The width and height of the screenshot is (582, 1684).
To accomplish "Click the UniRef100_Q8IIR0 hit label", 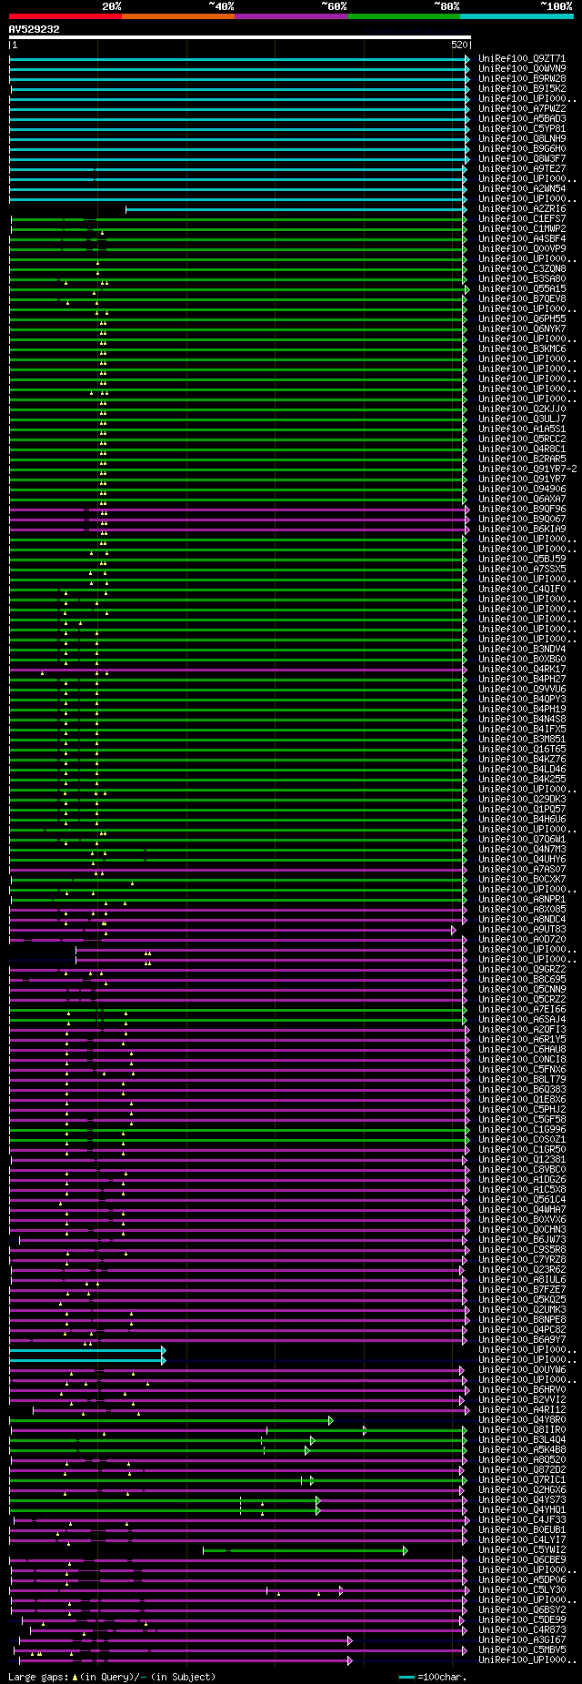I will pos(522,1429).
